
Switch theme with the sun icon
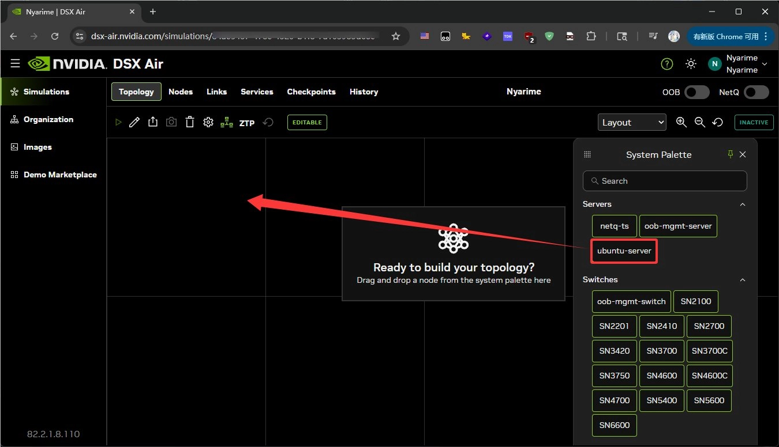(x=691, y=64)
